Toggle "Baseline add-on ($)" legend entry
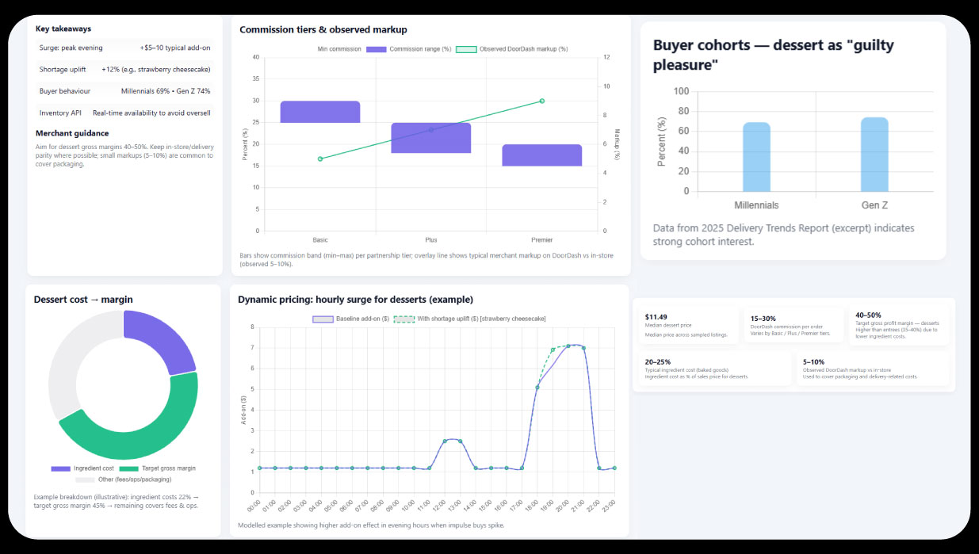 (x=353, y=319)
